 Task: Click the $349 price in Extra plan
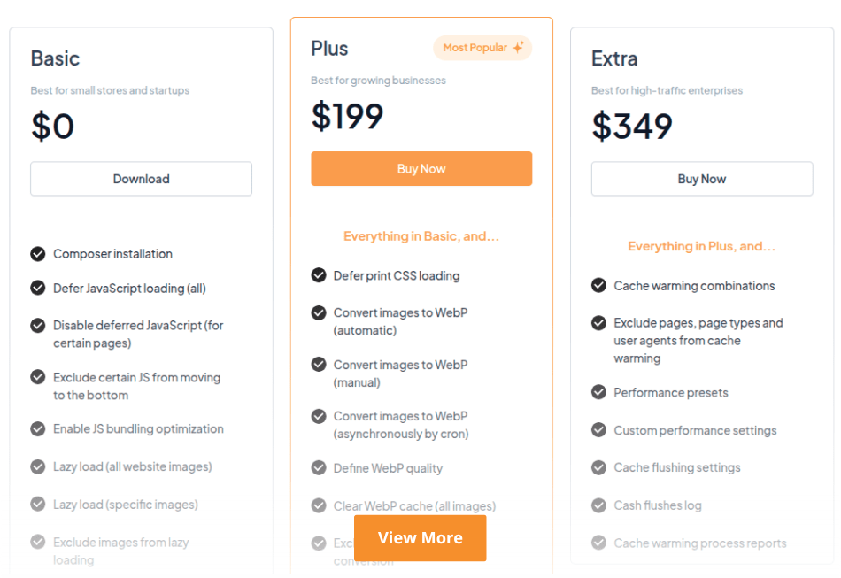click(632, 126)
